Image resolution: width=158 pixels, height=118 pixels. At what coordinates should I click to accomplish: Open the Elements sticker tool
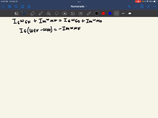click(x=65, y=13)
